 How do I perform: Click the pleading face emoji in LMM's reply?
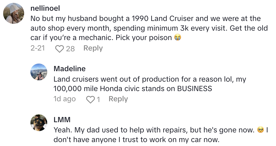point(260,130)
